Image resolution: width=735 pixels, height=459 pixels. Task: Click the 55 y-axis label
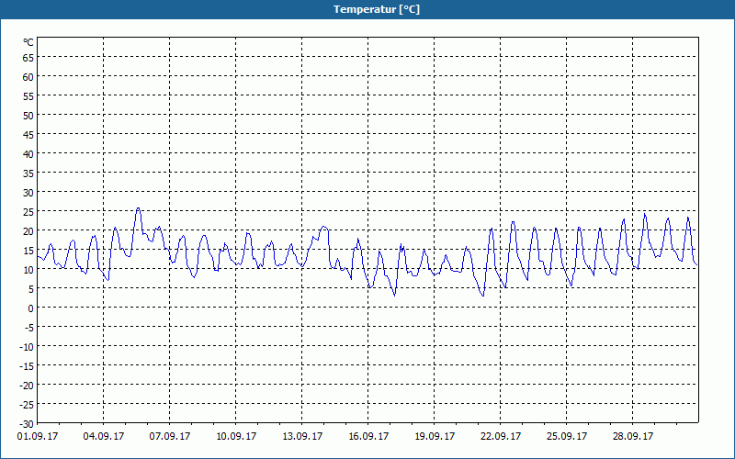(x=28, y=96)
